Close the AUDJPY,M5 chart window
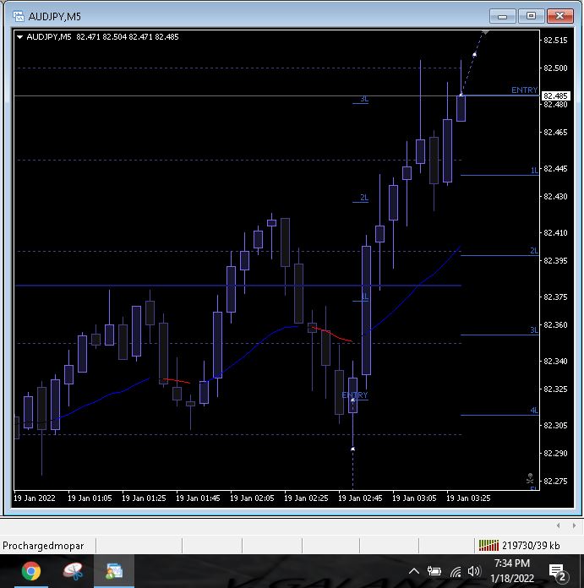Screen dimensions: 584x588 (559, 16)
